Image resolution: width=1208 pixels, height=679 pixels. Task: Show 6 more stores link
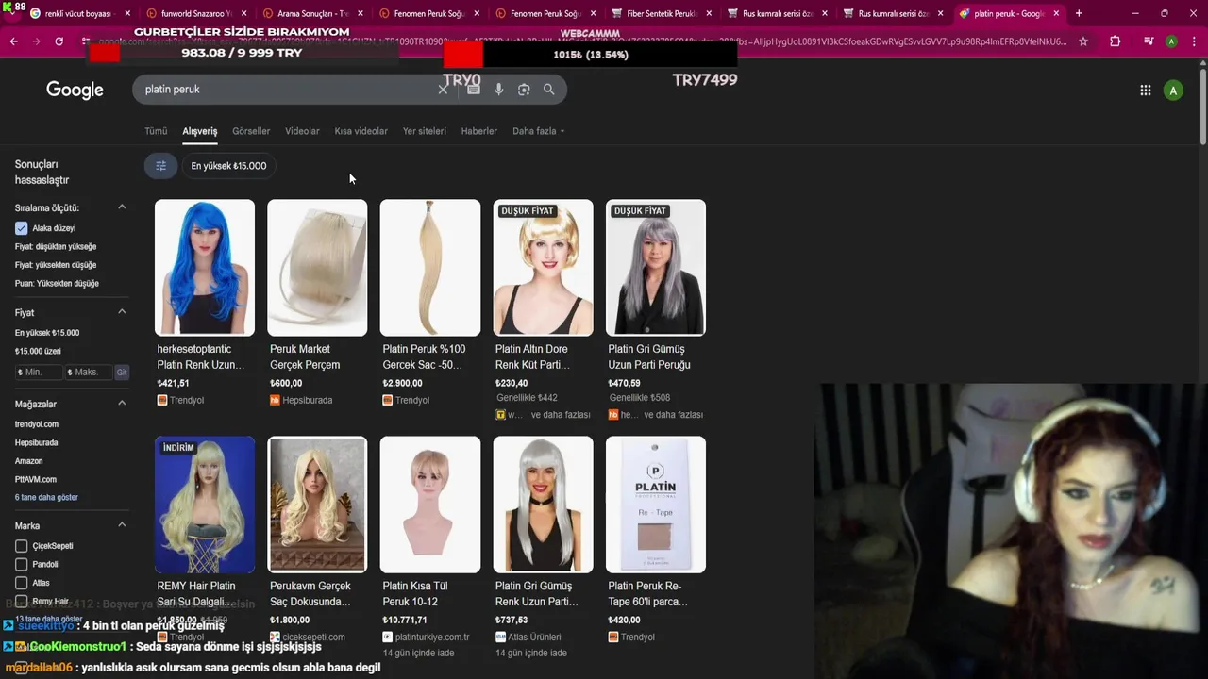pos(46,497)
